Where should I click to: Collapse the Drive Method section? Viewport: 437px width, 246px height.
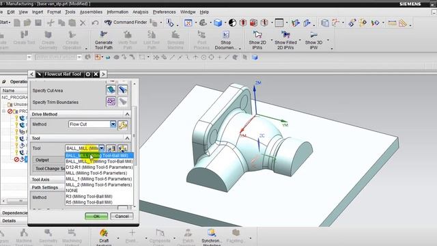[x=127, y=114]
